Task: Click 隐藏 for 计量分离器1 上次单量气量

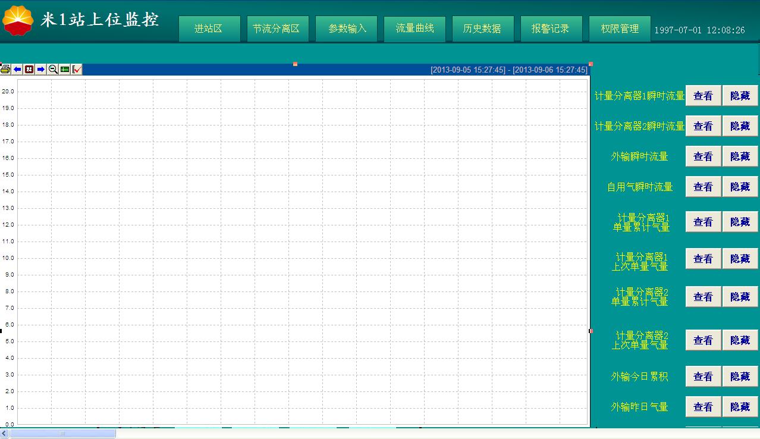Action: pyautogui.click(x=740, y=259)
